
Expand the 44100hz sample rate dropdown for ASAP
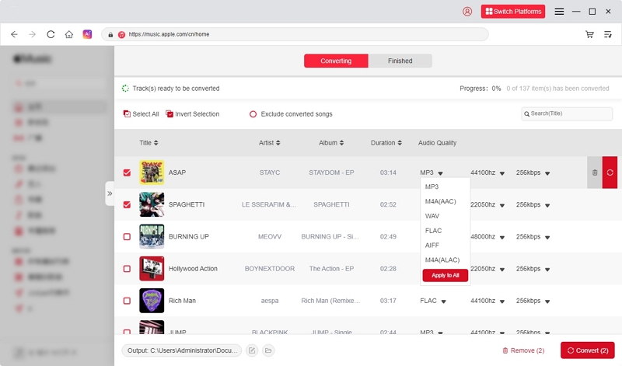point(501,173)
